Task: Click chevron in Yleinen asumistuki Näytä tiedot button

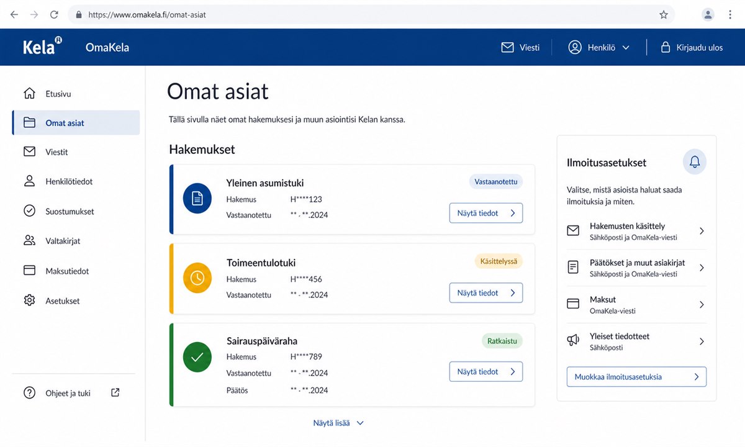Action: point(513,213)
